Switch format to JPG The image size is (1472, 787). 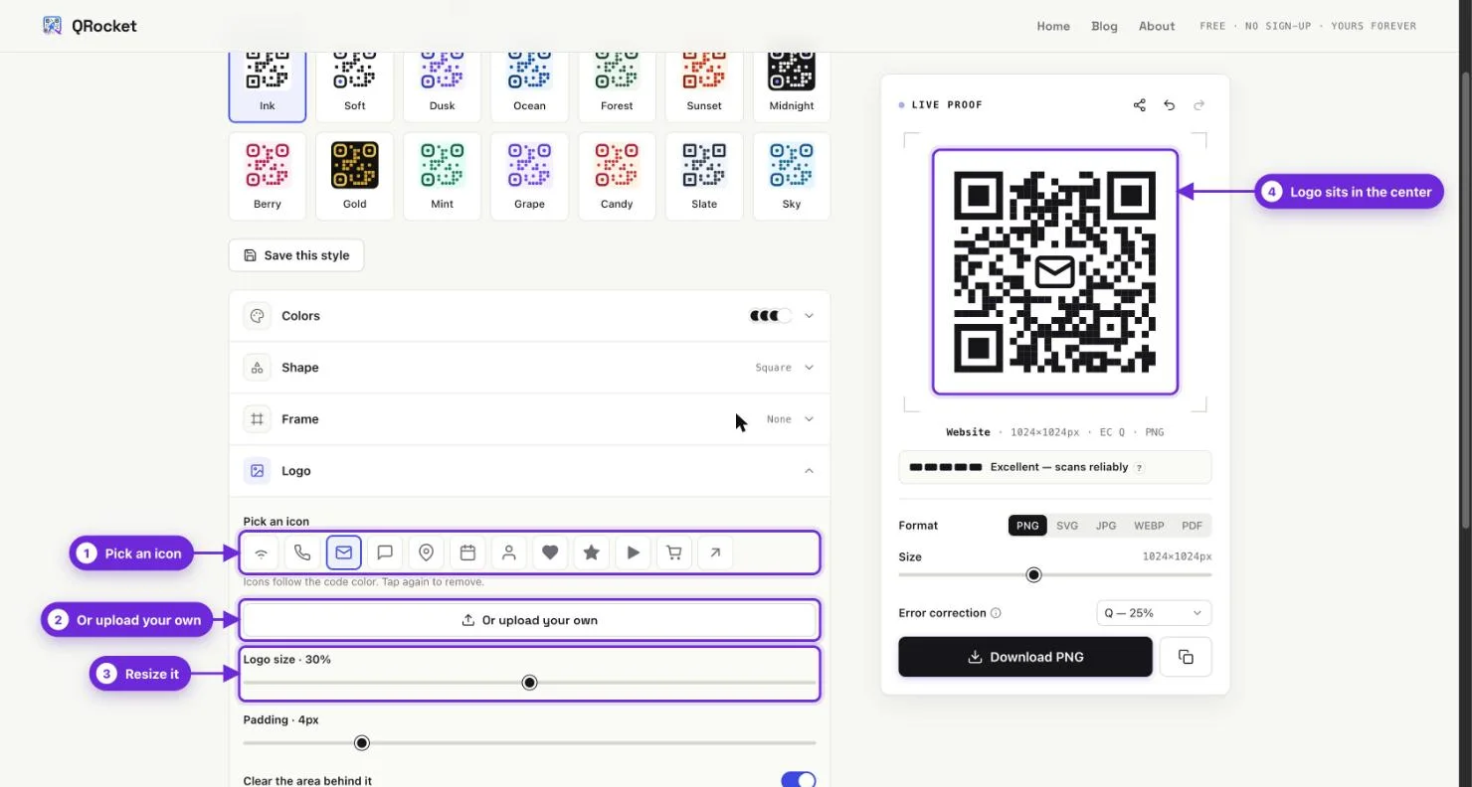tap(1106, 526)
